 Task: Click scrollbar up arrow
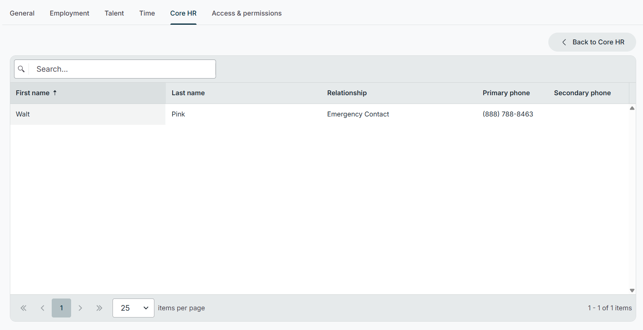pos(632,108)
